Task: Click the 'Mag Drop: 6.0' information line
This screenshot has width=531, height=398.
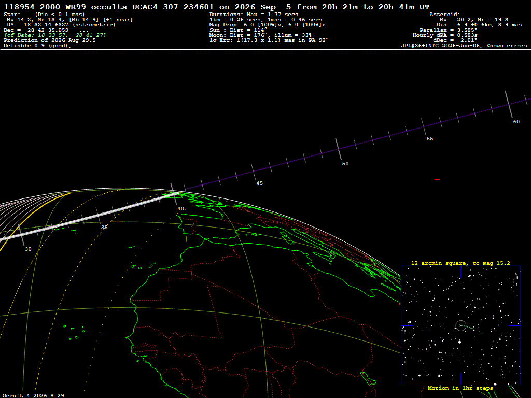Action: click(x=268, y=25)
